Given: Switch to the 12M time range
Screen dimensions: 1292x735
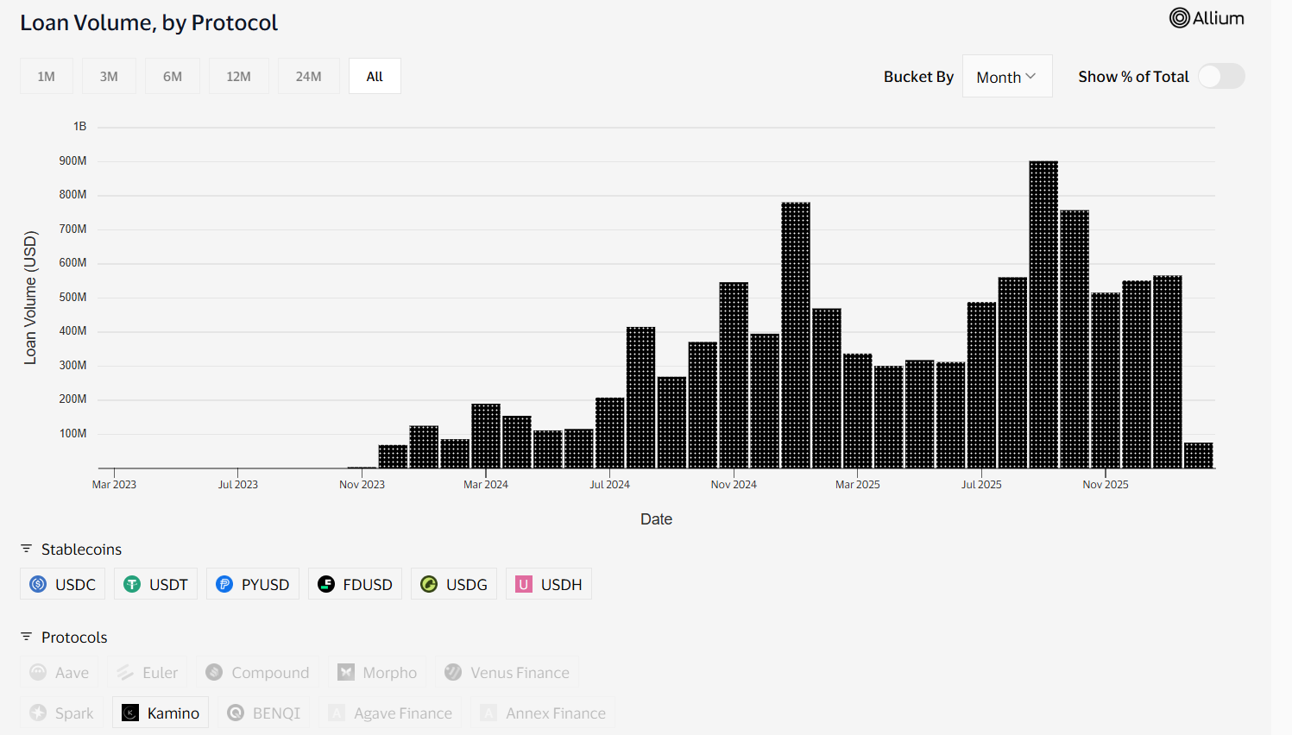Looking at the screenshot, I should point(238,76).
